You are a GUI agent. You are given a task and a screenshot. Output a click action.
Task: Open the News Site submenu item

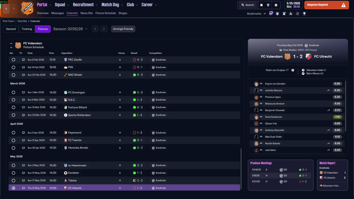(x=87, y=13)
